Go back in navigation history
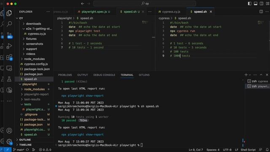The width and height of the screenshot is (270, 152). coord(83,4)
